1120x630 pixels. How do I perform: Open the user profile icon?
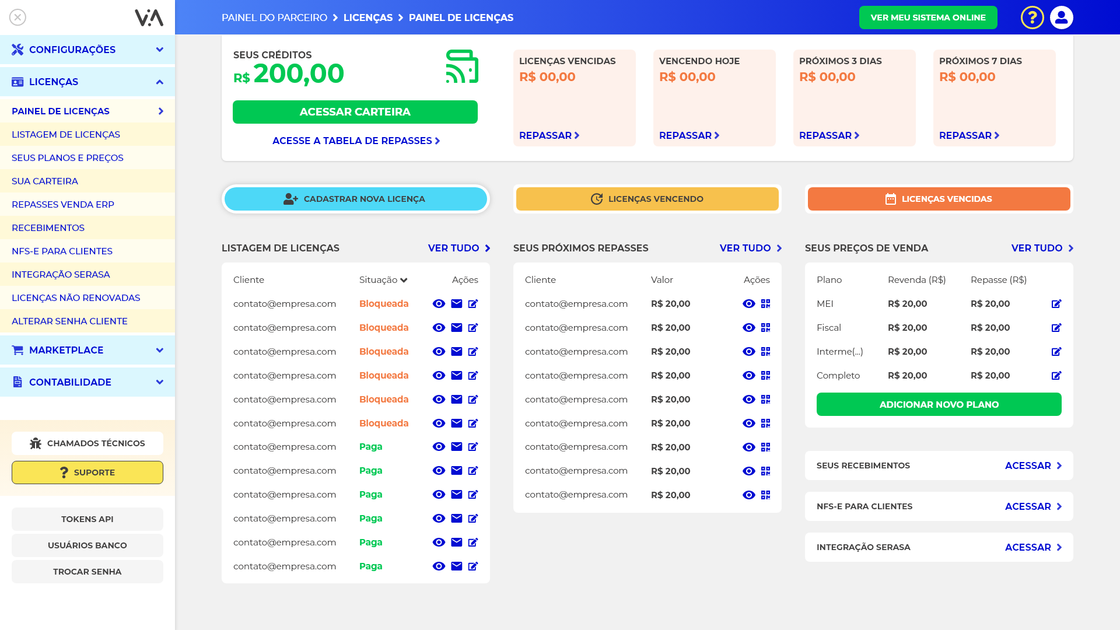click(x=1061, y=17)
